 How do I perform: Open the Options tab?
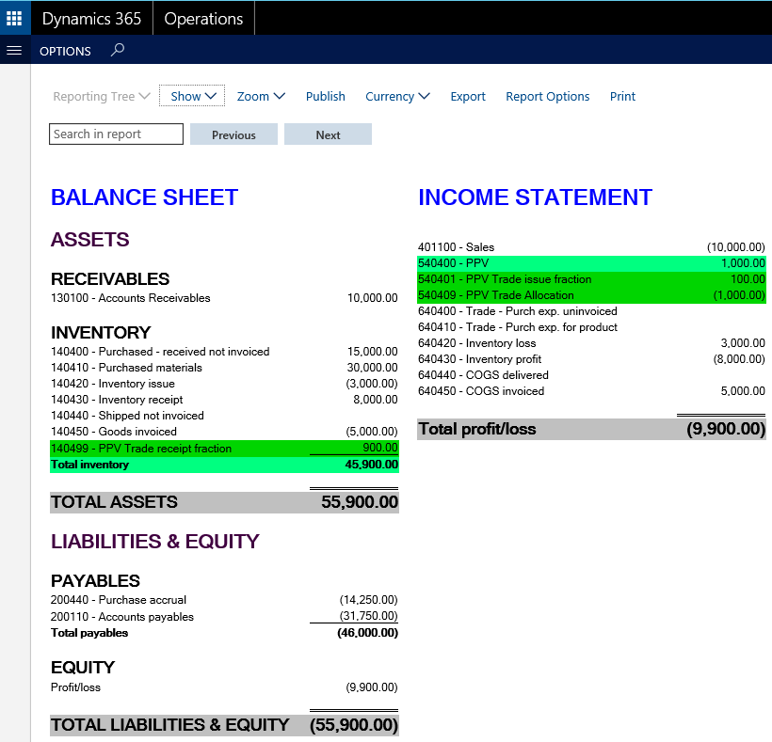point(65,52)
